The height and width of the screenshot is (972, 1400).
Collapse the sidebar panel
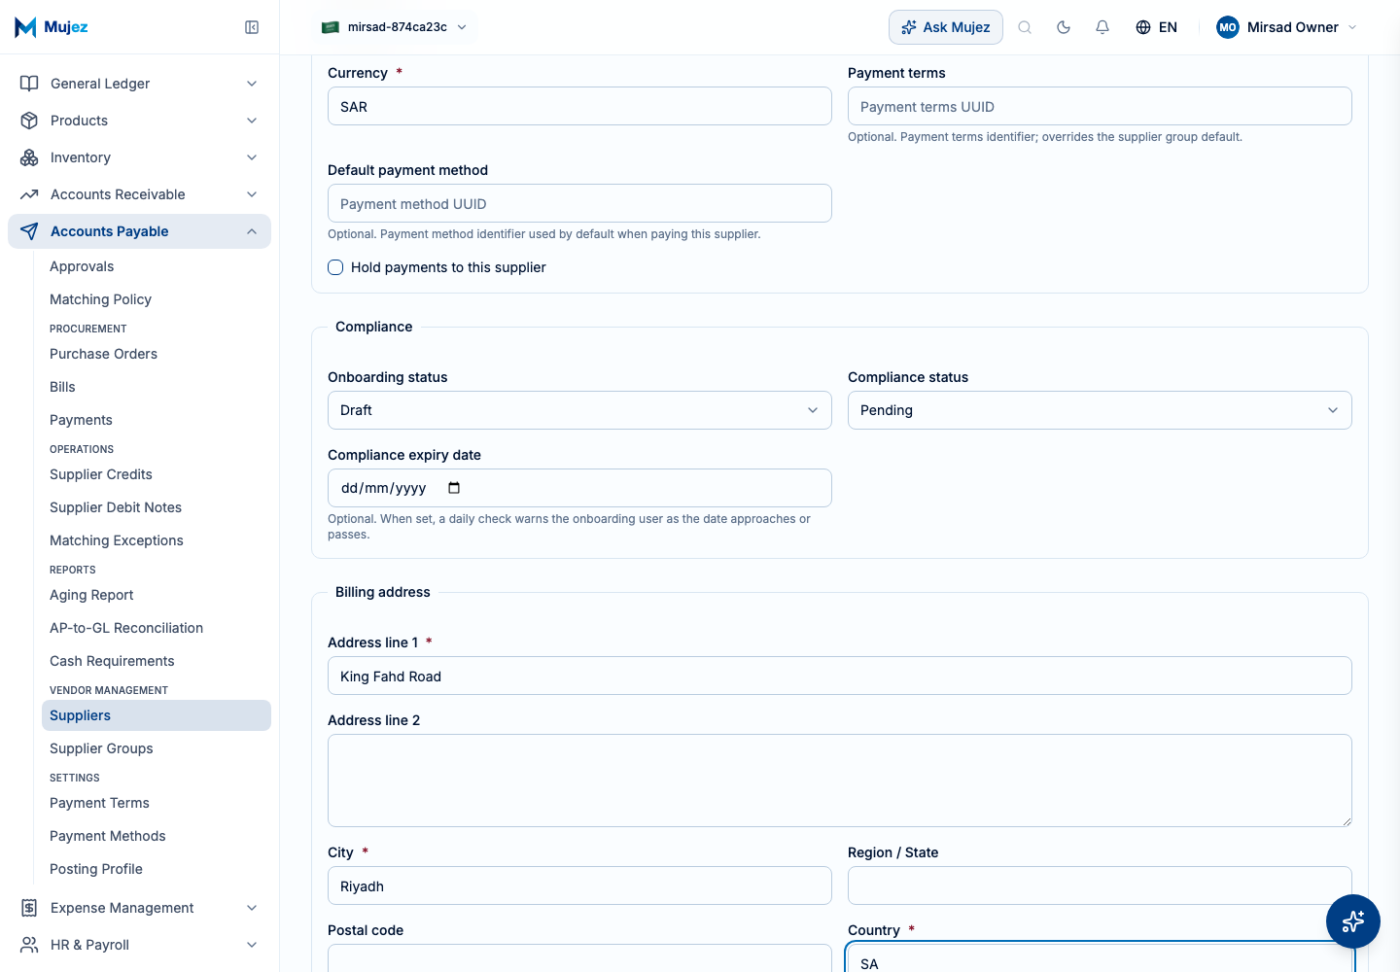pyautogui.click(x=252, y=27)
